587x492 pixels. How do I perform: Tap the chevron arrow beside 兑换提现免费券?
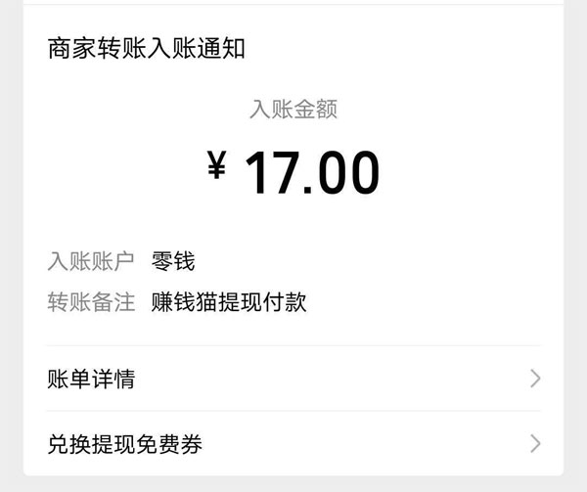[535, 444]
